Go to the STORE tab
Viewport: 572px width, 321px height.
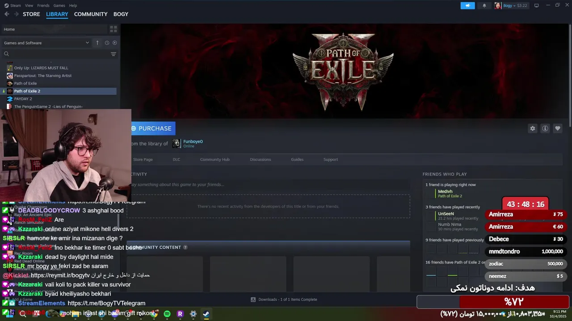[31, 14]
